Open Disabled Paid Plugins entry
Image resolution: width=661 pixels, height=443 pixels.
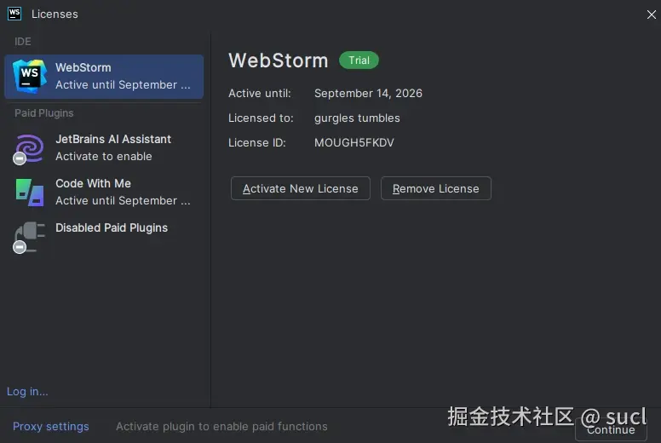pos(104,236)
